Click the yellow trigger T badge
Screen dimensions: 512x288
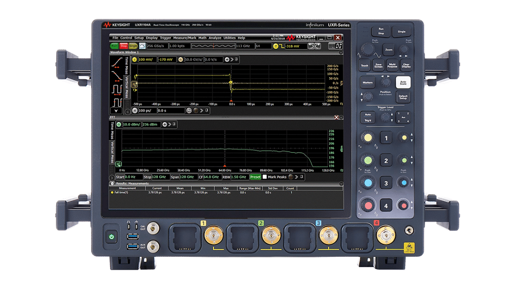click(x=275, y=47)
